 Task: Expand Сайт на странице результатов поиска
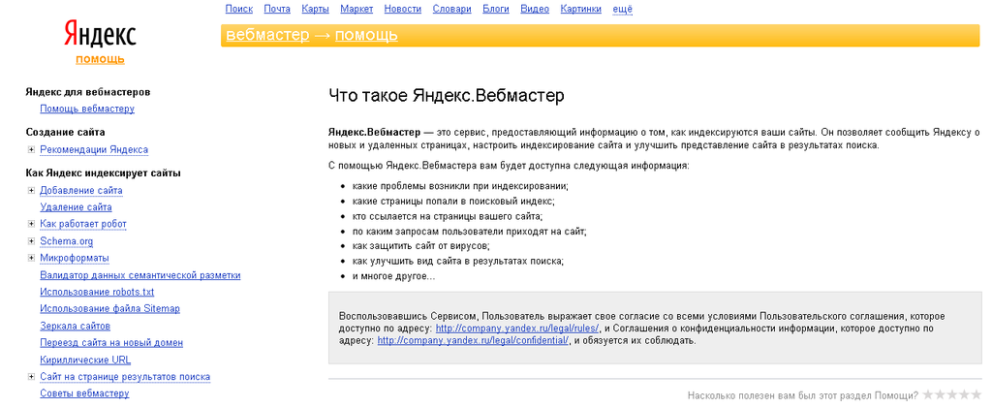(31, 377)
